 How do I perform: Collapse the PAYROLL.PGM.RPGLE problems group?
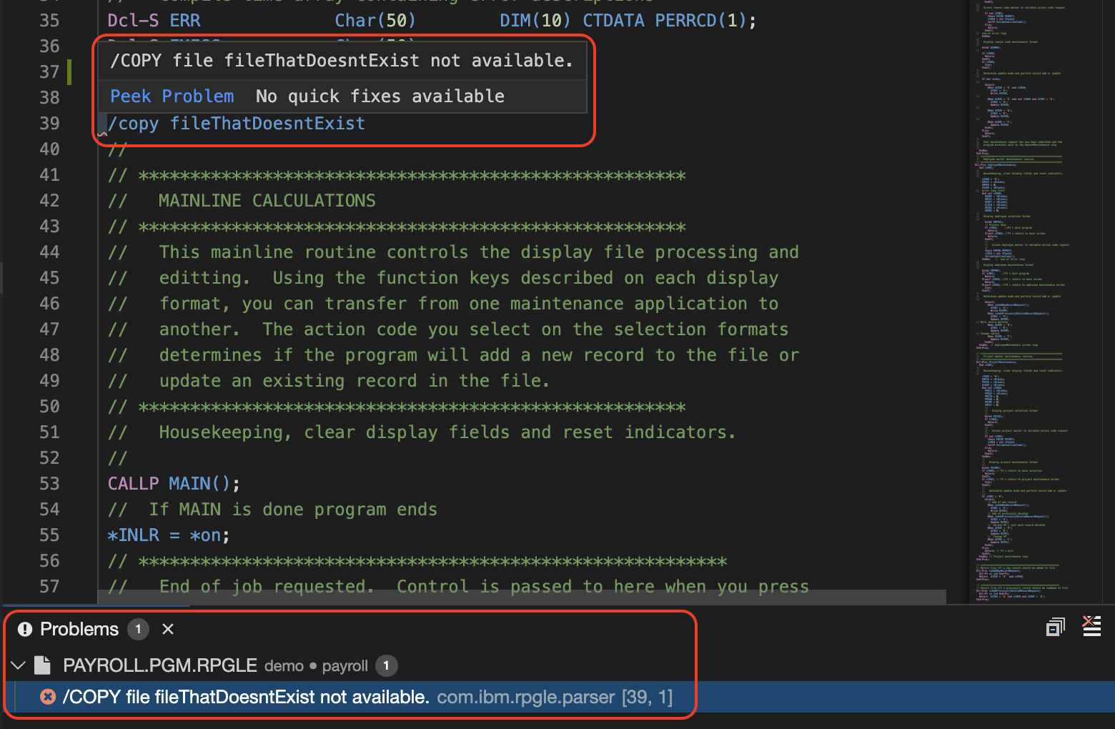point(19,666)
